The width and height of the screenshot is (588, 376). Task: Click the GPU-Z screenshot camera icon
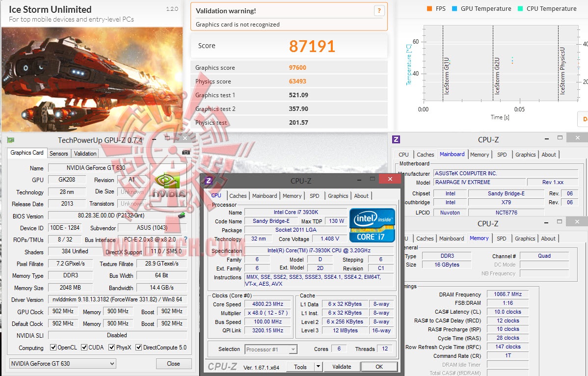coord(186,153)
